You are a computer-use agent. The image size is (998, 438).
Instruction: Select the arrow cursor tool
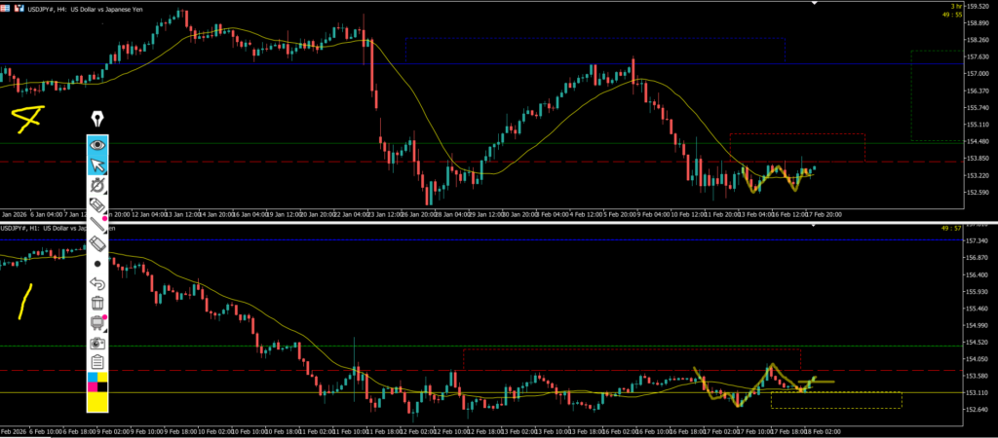coord(97,164)
